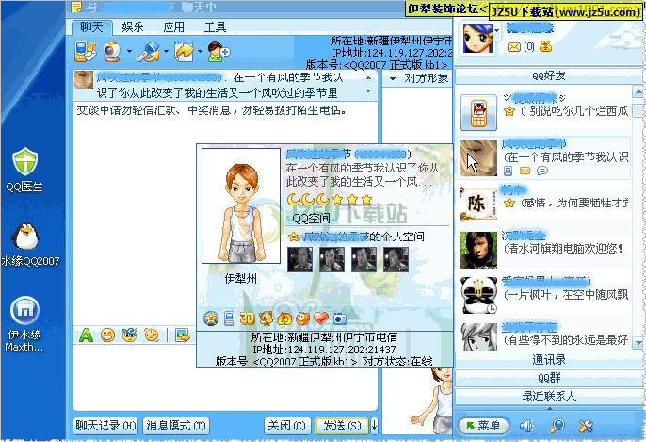This screenshot has height=442, width=646.
Task: Open the QQ空间 link in profile card
Action: click(311, 218)
